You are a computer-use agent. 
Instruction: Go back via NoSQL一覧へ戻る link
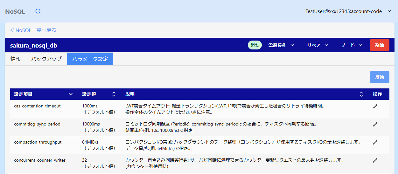click(33, 30)
